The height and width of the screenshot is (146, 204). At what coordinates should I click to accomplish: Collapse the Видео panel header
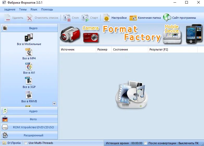coord(29,28)
